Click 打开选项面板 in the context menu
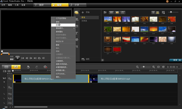 63,18
